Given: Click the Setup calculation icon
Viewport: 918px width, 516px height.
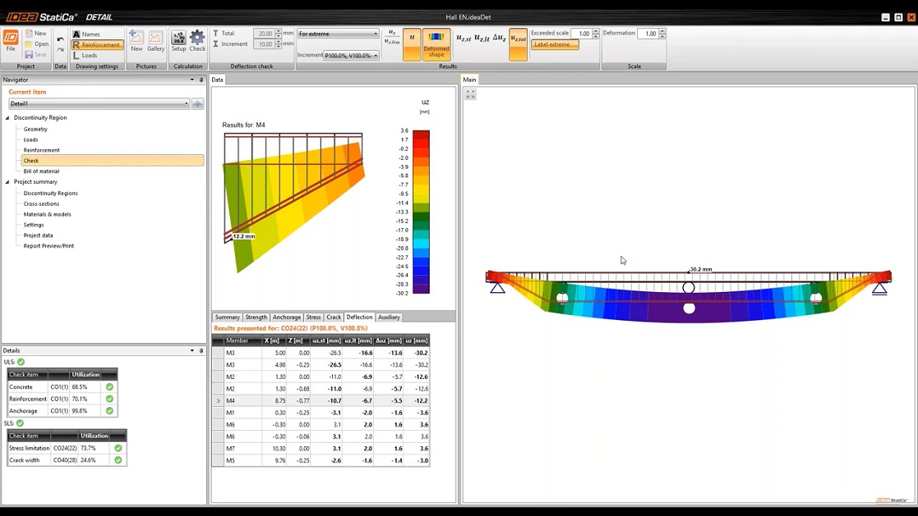Looking at the screenshot, I should (178, 41).
